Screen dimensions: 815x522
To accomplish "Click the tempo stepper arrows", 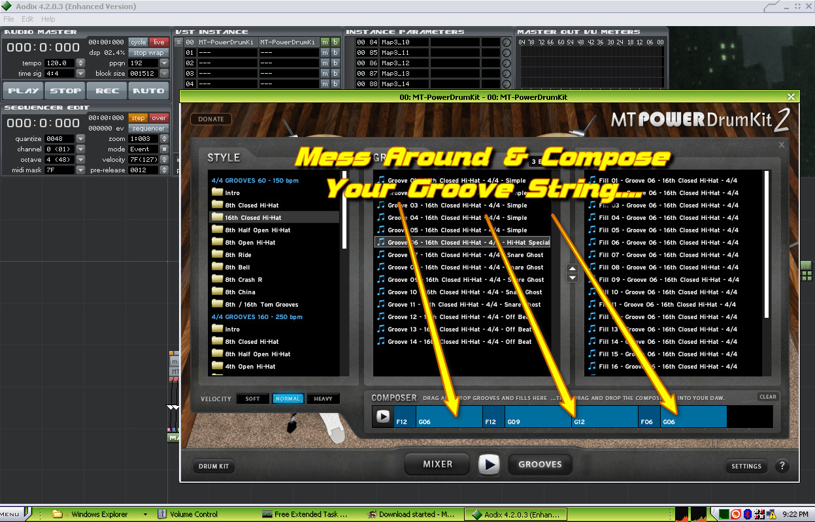I will click(80, 63).
